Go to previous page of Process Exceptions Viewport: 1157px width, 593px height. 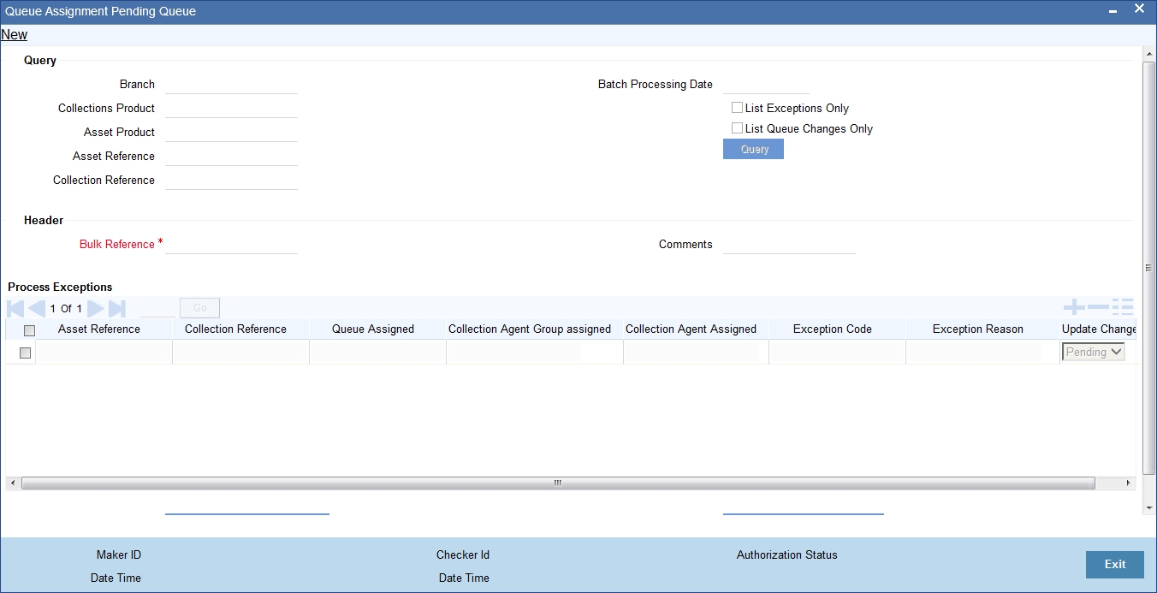tap(37, 308)
